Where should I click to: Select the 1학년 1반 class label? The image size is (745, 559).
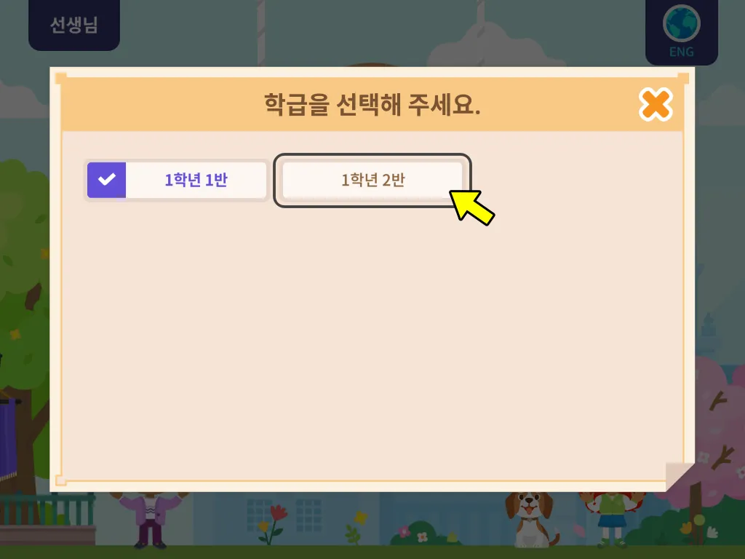[x=196, y=180]
